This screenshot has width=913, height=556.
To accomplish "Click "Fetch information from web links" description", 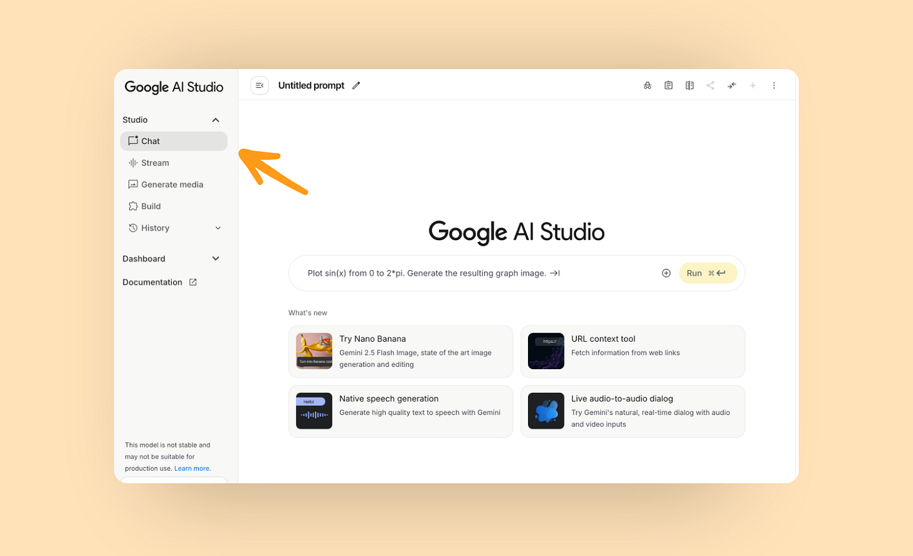I will pyautogui.click(x=625, y=353).
